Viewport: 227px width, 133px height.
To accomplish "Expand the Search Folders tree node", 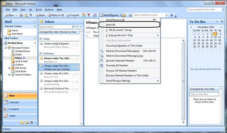I will point(9,75).
